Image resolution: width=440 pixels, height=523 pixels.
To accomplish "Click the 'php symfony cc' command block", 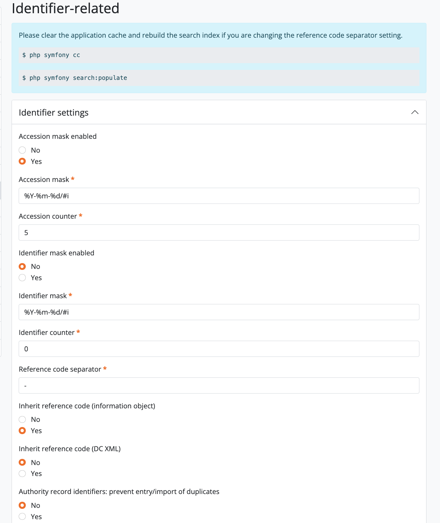I will [219, 55].
